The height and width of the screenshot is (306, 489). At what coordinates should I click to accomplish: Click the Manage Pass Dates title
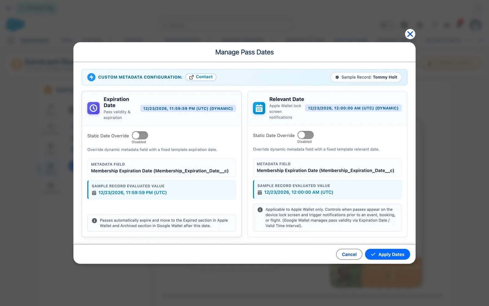pyautogui.click(x=244, y=52)
